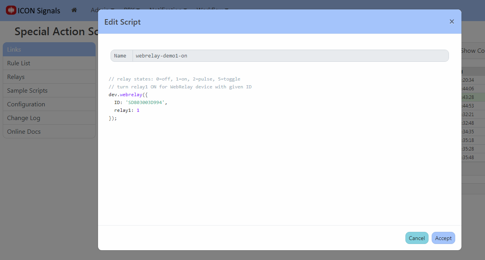Click the relay states comment line
The width and height of the screenshot is (485, 260).
click(x=174, y=79)
